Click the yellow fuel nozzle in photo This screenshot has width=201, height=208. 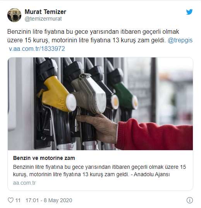click(x=57, y=94)
